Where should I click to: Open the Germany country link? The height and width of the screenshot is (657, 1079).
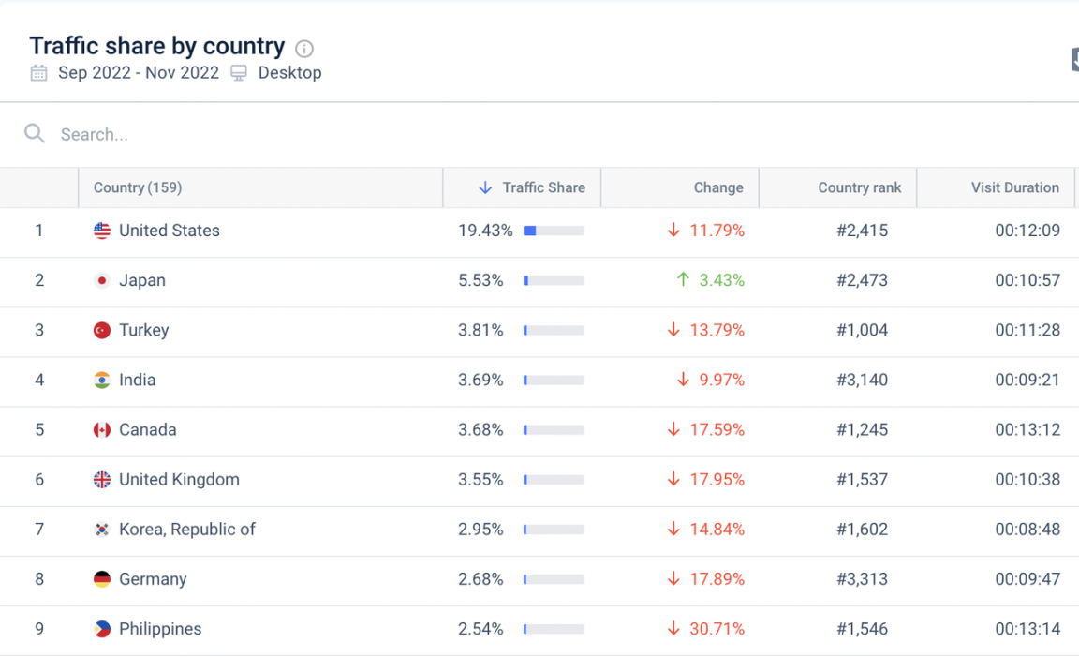153,578
